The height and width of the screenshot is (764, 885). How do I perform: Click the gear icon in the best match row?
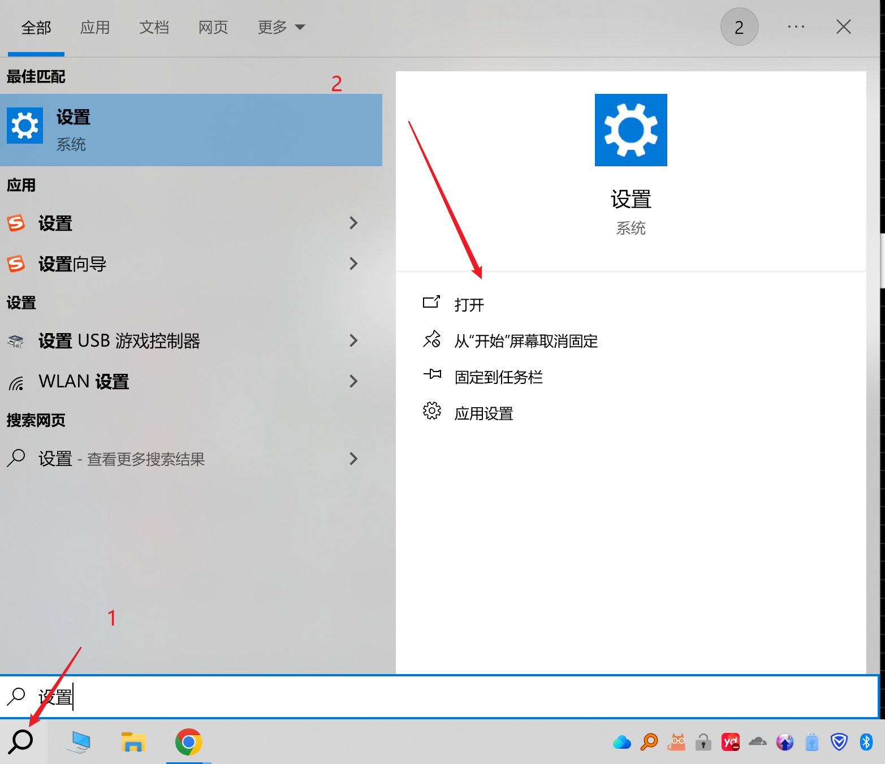[x=25, y=126]
